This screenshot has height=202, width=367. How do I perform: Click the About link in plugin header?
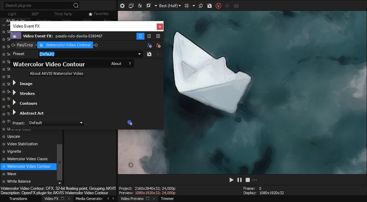click(x=116, y=64)
